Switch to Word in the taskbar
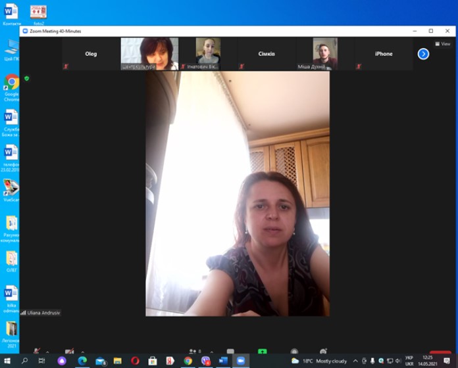 (x=223, y=361)
